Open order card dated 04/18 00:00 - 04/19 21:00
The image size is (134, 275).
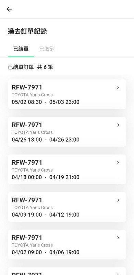pyautogui.click(x=67, y=169)
